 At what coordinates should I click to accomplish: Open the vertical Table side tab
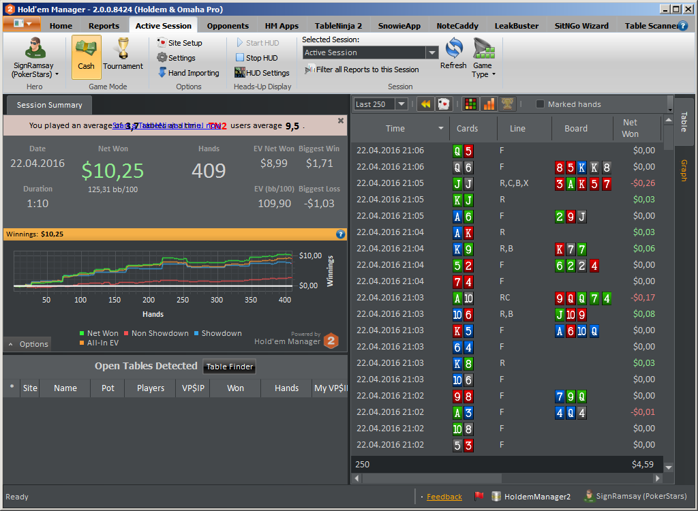pyautogui.click(x=684, y=122)
